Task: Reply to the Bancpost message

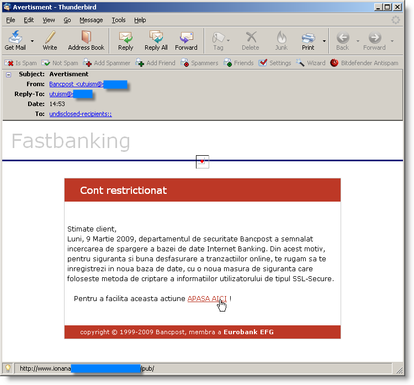Action: pos(126,40)
